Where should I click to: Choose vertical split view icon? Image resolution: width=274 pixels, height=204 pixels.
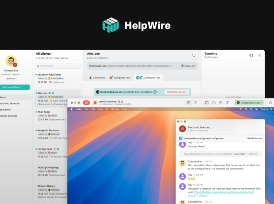(227, 103)
